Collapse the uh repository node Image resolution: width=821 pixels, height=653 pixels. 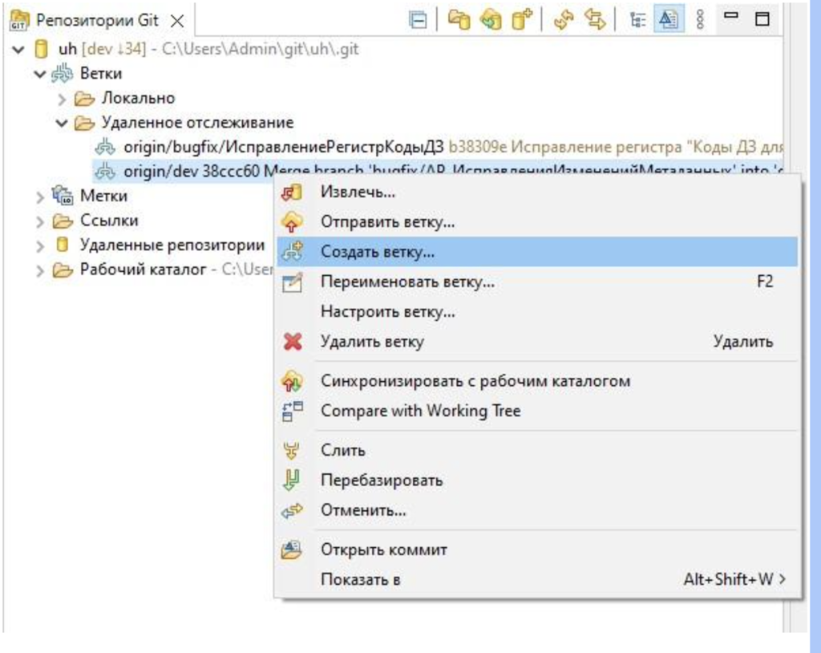point(18,50)
